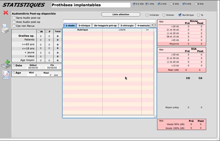The image size is (220, 141).
Task: Check the F gender filter
Action: click(x=47, y=32)
